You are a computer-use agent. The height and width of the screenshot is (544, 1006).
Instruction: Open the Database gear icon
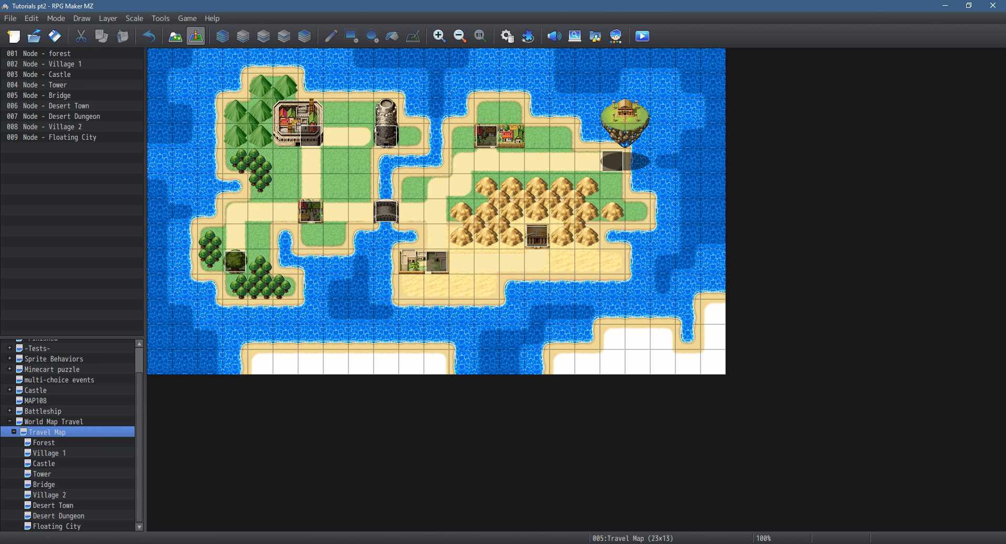pyautogui.click(x=507, y=36)
